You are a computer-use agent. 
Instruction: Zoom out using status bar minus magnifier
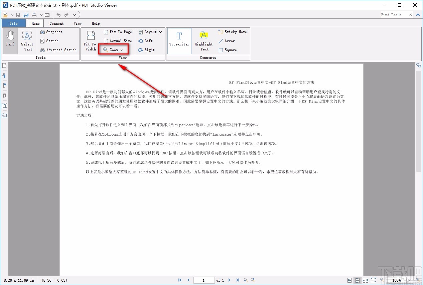point(382,280)
